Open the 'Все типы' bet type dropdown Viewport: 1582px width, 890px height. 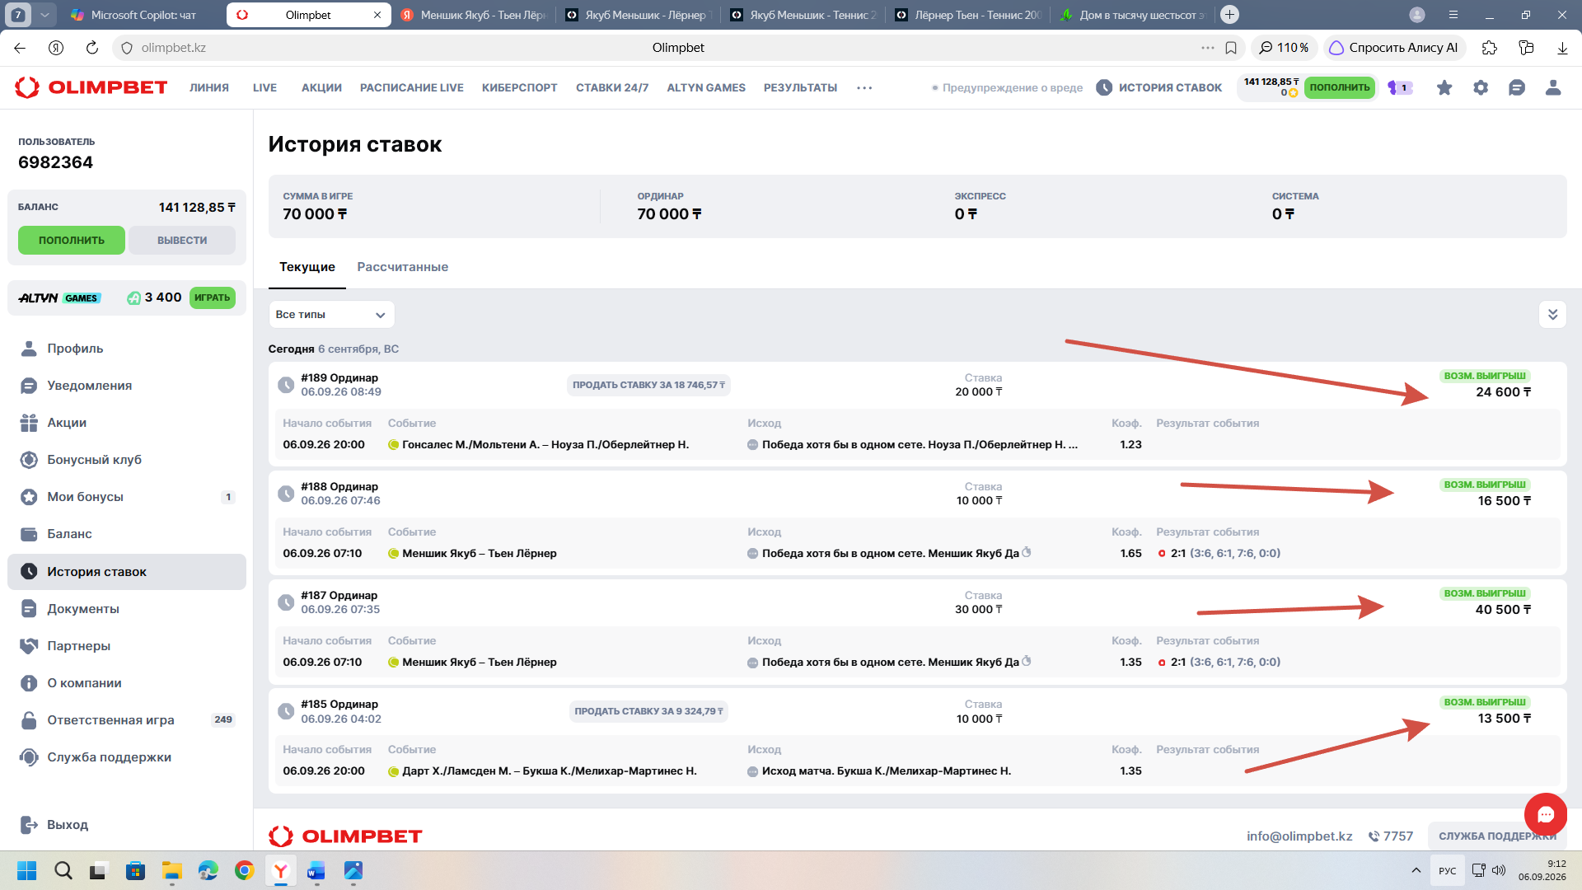pos(331,315)
